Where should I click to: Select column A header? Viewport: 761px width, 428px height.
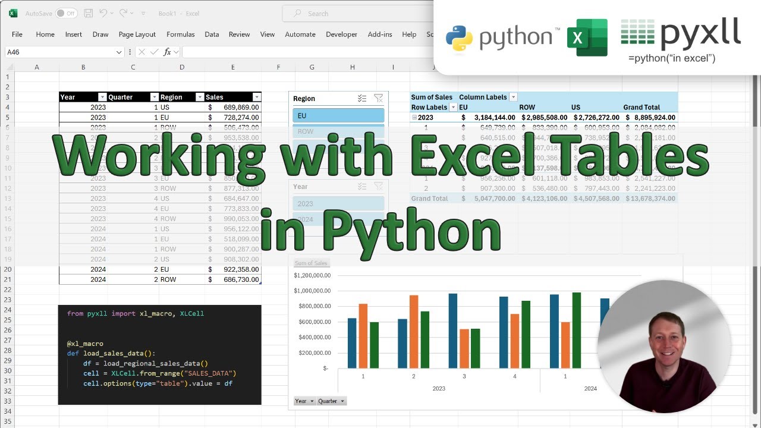click(37, 67)
